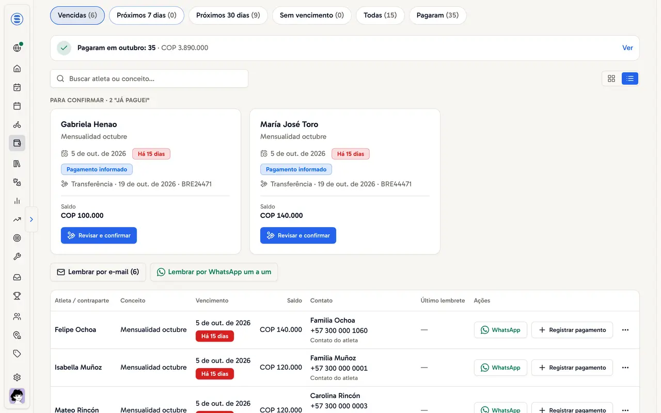Open the globe icon in the sidebar
The width and height of the screenshot is (661, 413).
[17, 48]
